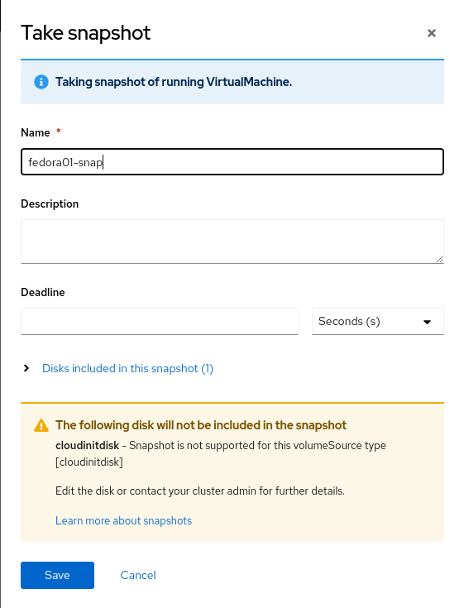Click the Deadline label text

pyautogui.click(x=43, y=292)
